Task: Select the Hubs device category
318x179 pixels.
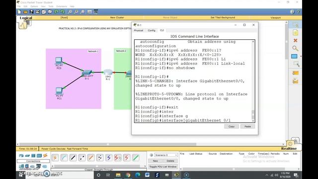Action: pyautogui.click(x=33, y=156)
